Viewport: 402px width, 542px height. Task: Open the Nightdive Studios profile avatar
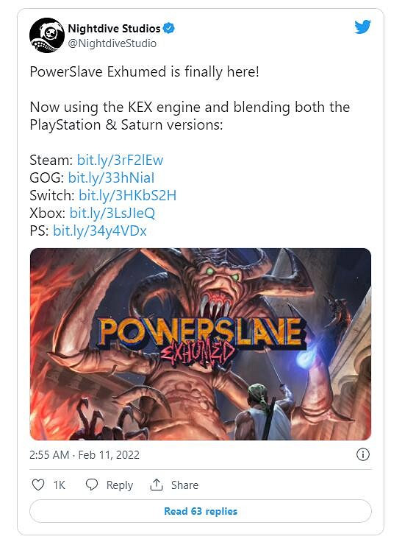click(47, 35)
